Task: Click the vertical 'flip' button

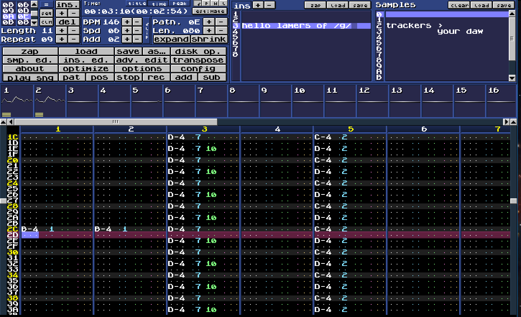Action: click(x=147, y=31)
